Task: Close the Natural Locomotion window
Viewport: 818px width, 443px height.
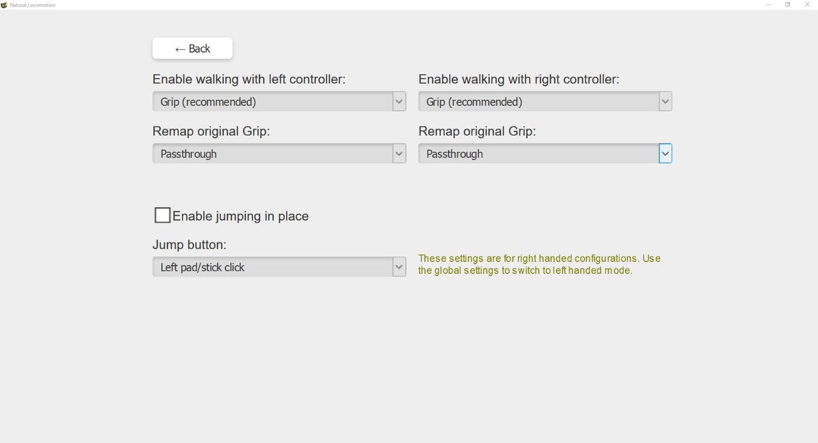Action: click(807, 4)
